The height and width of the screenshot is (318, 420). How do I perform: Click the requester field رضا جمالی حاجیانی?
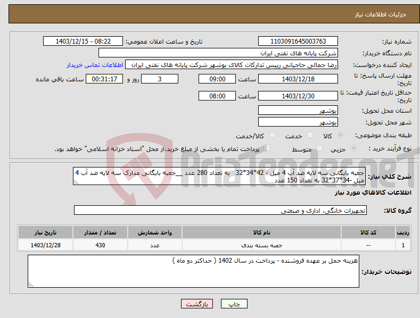pyautogui.click(x=232, y=65)
